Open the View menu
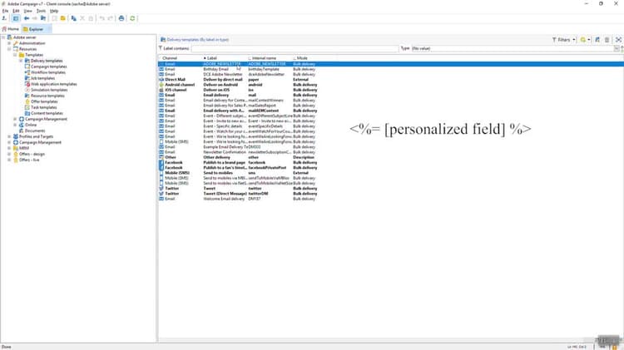This screenshot has height=350, width=624. (x=27, y=11)
